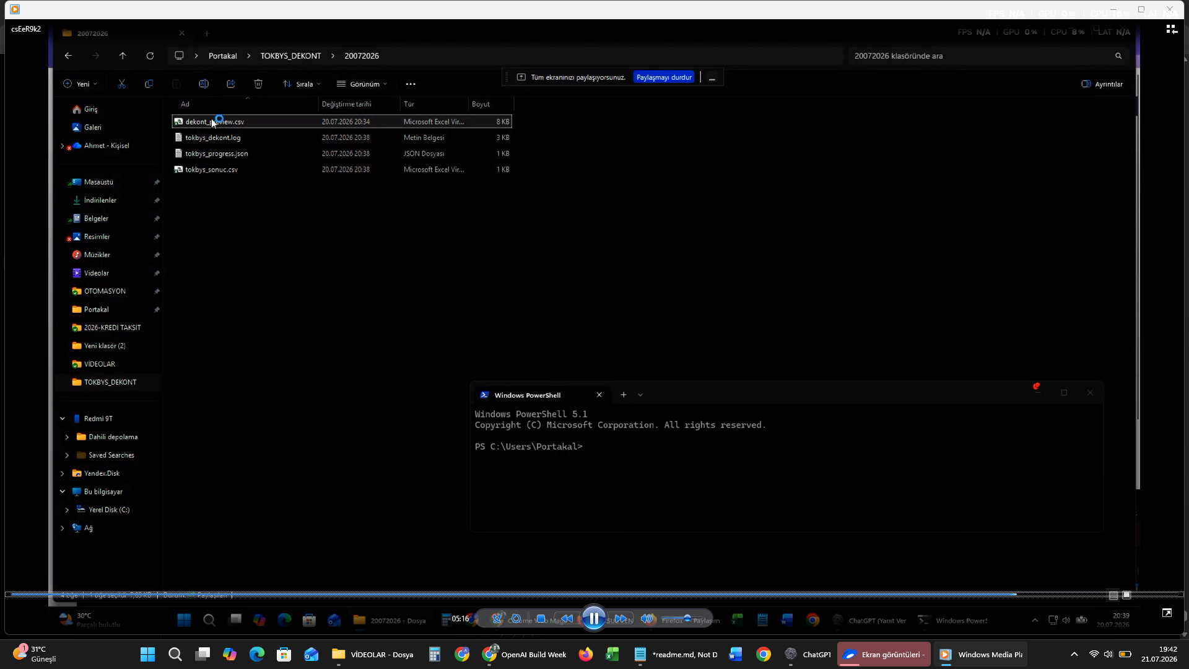
Task: Mute the media player sound
Action: click(647, 619)
